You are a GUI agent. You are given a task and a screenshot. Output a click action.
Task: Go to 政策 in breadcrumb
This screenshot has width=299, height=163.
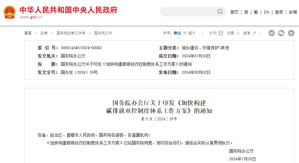[x=44, y=33]
